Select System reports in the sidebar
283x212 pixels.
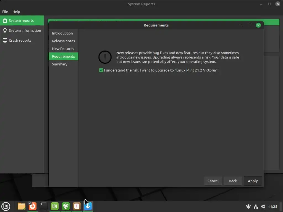[22, 20]
